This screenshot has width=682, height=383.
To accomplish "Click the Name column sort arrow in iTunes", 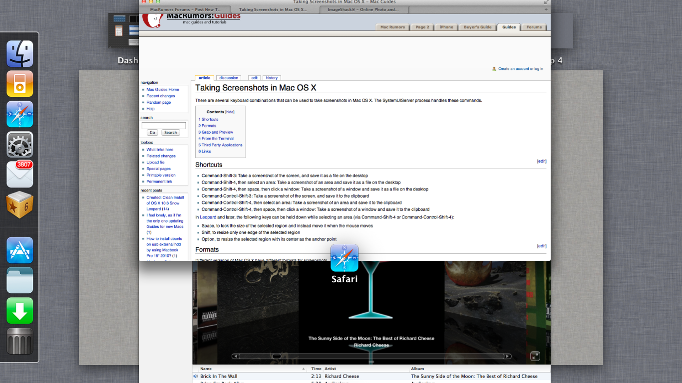I will tap(303, 369).
